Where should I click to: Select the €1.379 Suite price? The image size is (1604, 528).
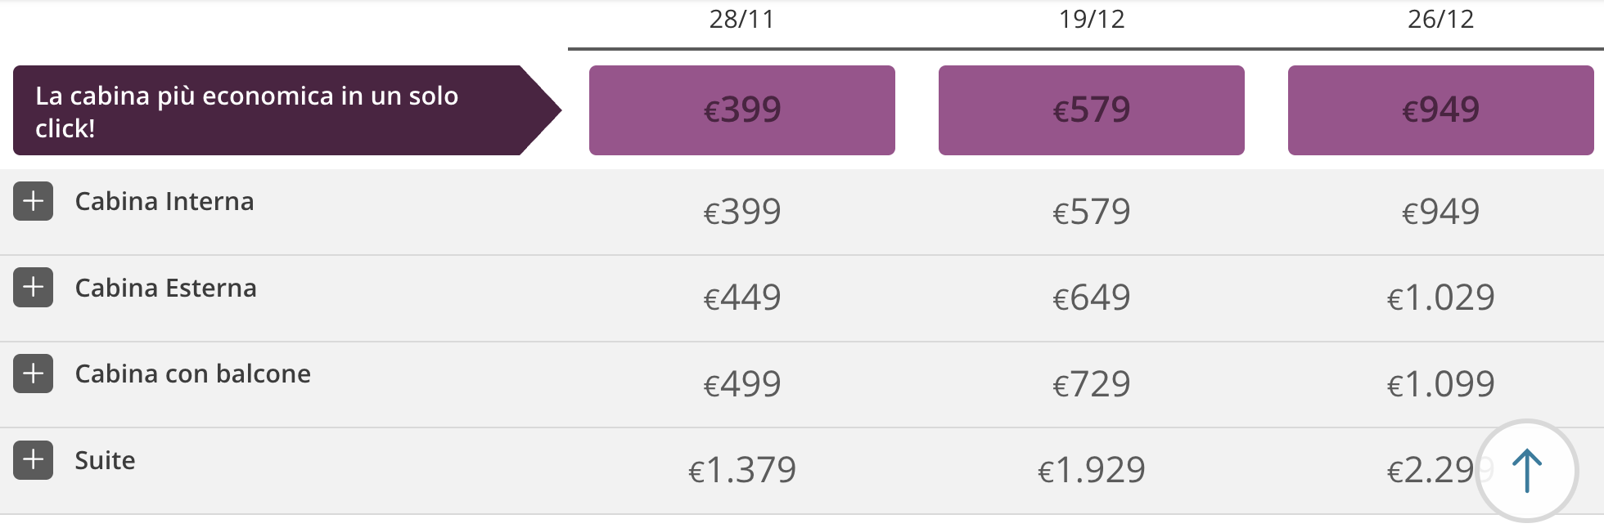click(742, 470)
